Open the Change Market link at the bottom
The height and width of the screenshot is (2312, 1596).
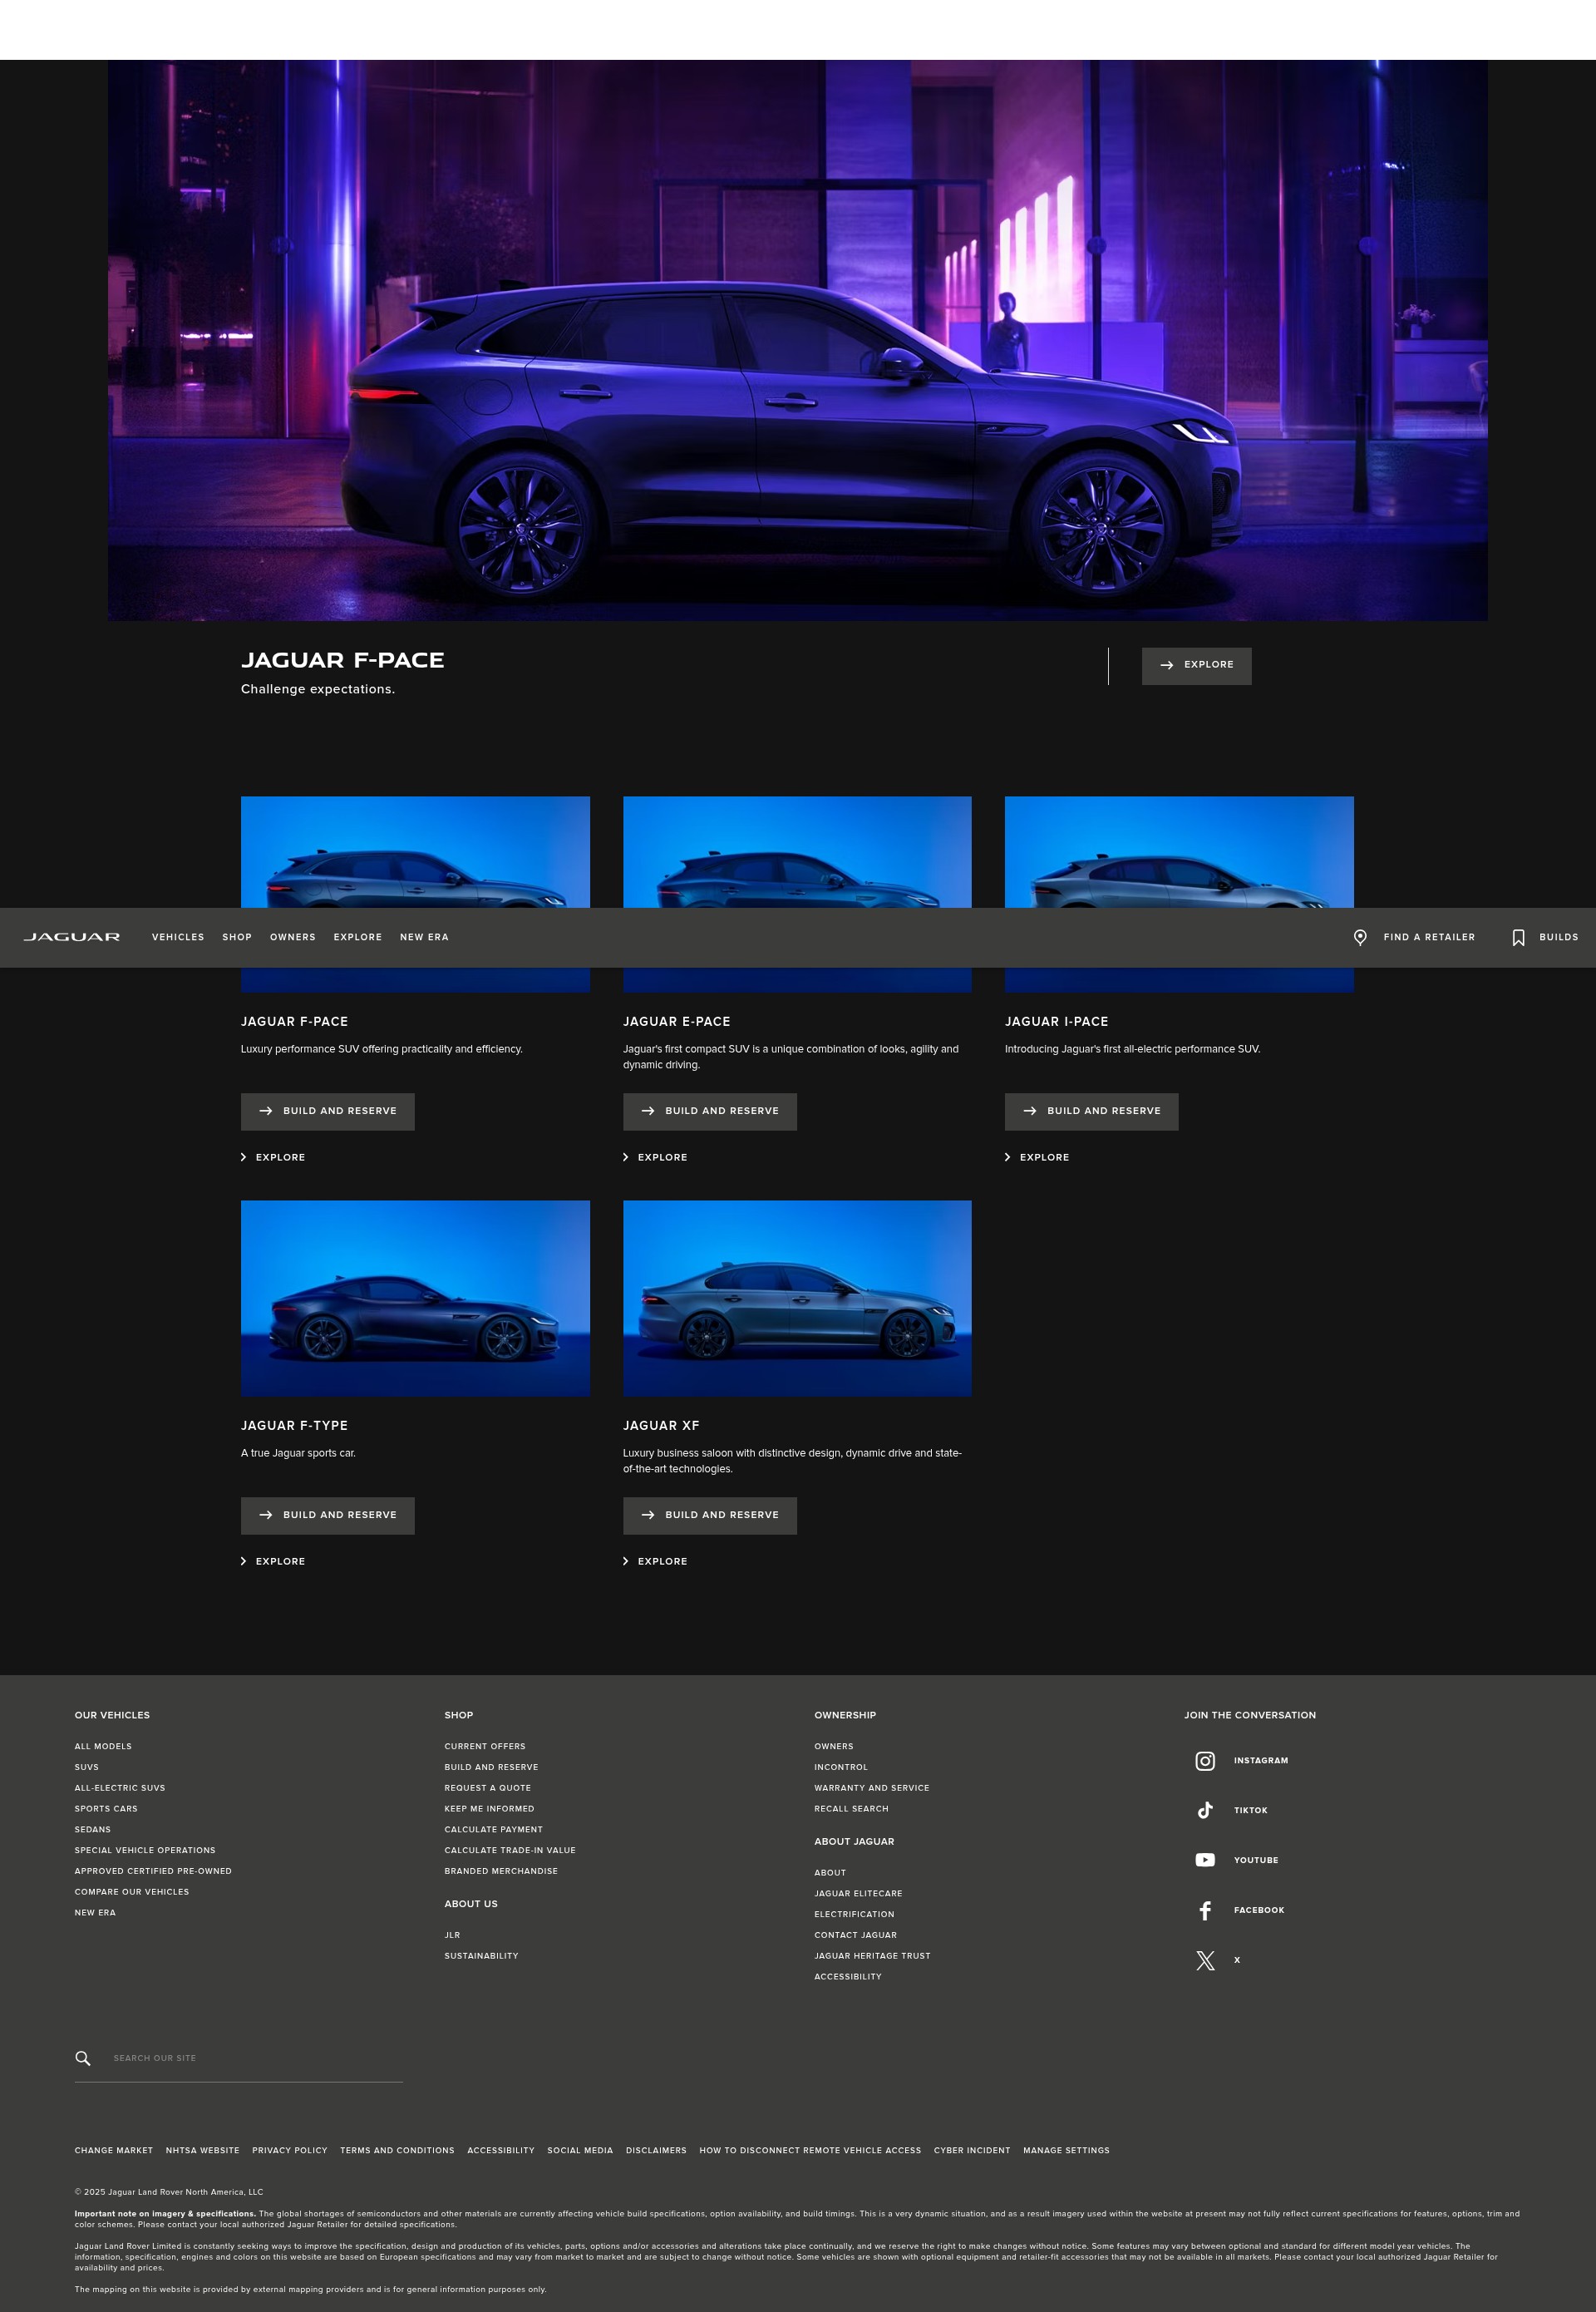[x=114, y=2150]
